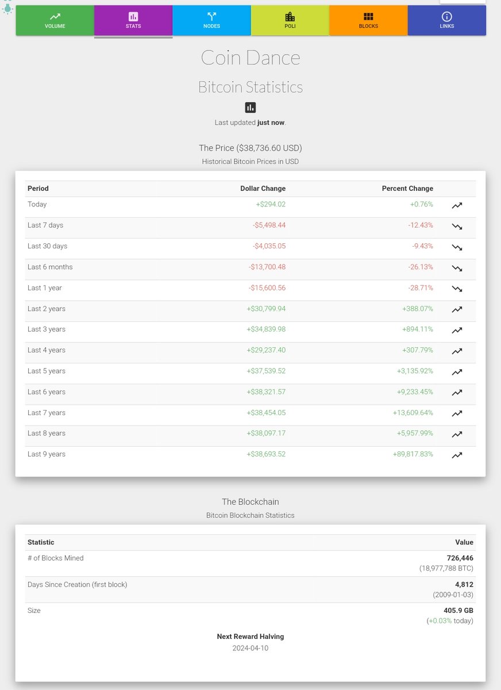Click the Bitcoin Statistics heading
The image size is (501, 690).
click(x=250, y=87)
